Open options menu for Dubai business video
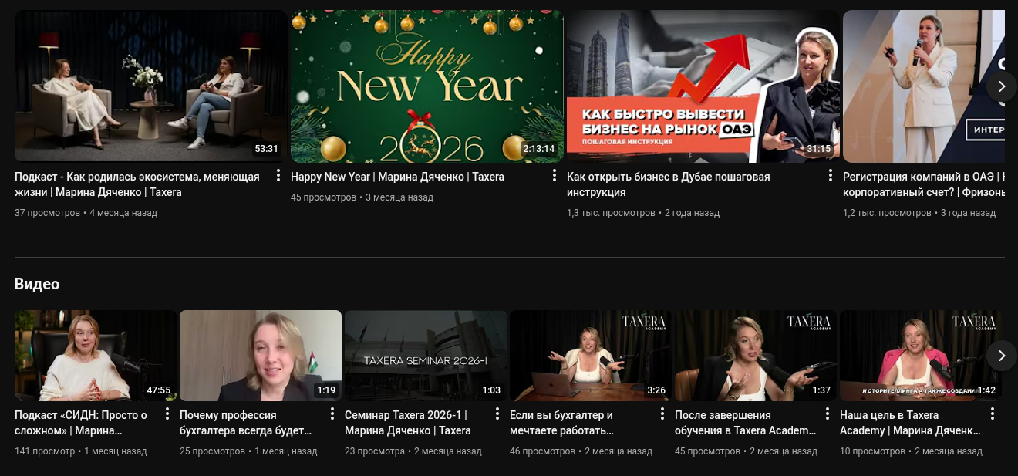Screen dimensions: 1018x476 coord(830,176)
